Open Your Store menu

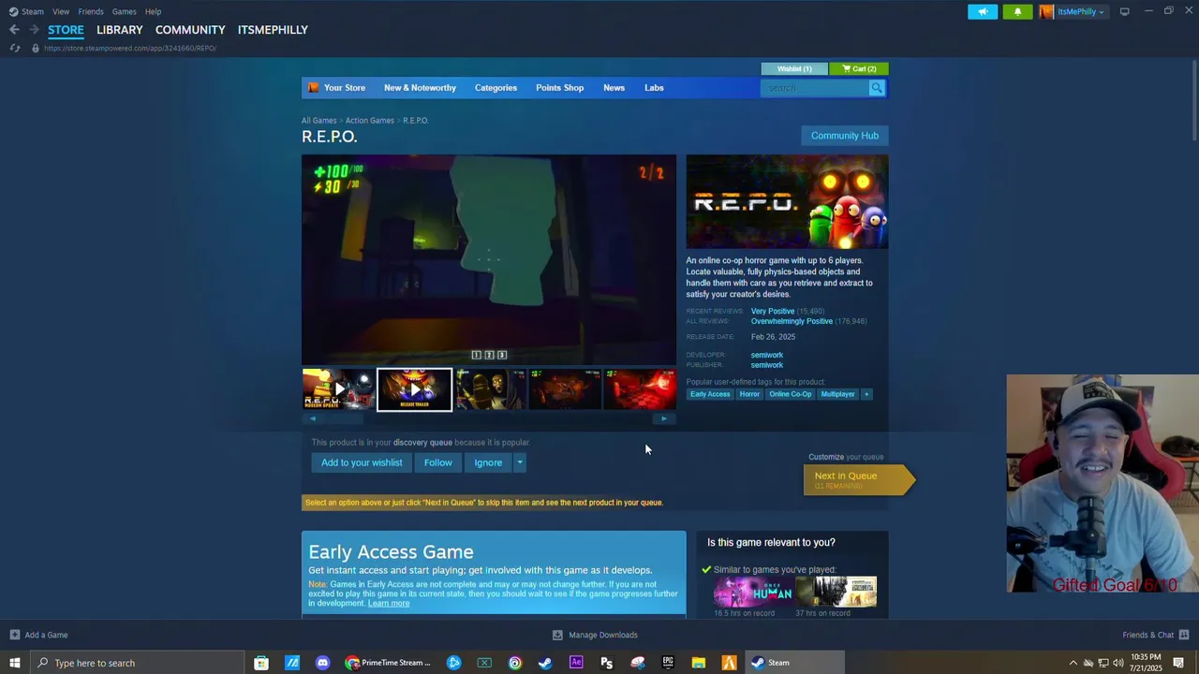[345, 88]
